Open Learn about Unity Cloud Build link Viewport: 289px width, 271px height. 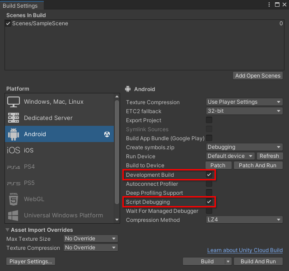(x=245, y=250)
